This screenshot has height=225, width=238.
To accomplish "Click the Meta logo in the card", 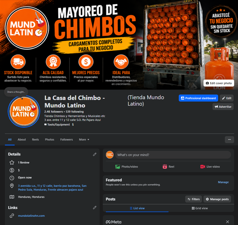I will click(x=114, y=222).
